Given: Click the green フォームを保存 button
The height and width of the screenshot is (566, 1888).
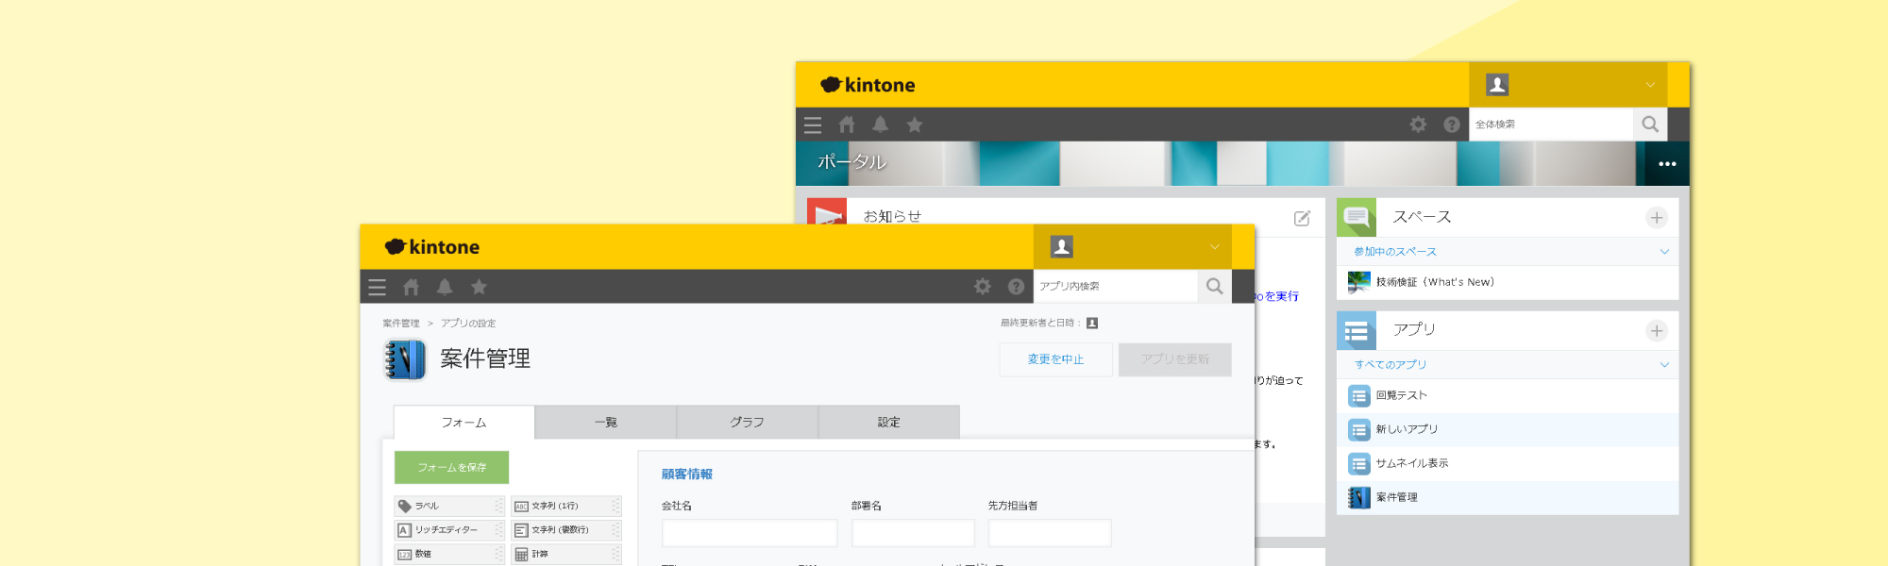Looking at the screenshot, I should tap(452, 468).
